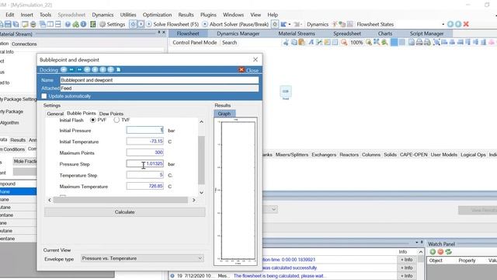Toggle the first solver mode button before Solve Flowsheet
Viewport: 497px width, 280px height.
[133, 24]
